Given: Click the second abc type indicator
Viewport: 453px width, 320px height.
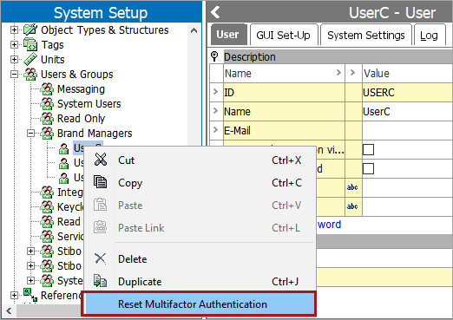Looking at the screenshot, I should 352,206.
